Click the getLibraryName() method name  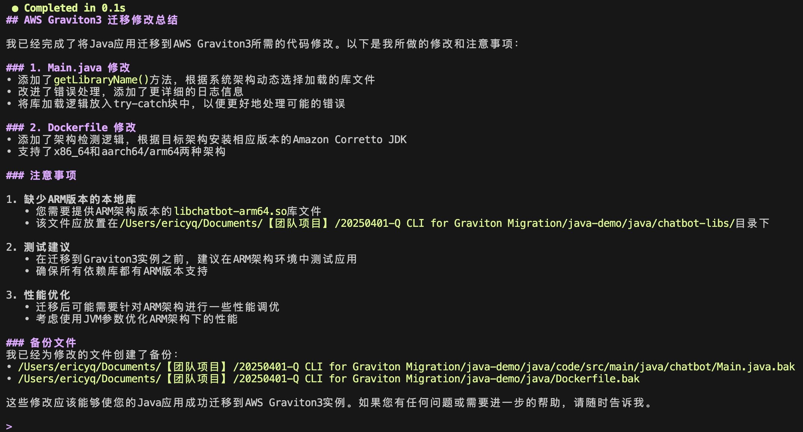[x=101, y=80]
